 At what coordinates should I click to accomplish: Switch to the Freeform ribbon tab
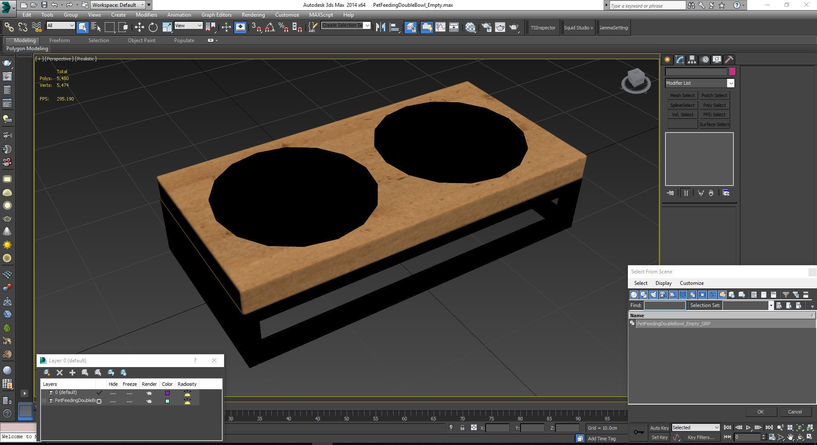click(59, 40)
